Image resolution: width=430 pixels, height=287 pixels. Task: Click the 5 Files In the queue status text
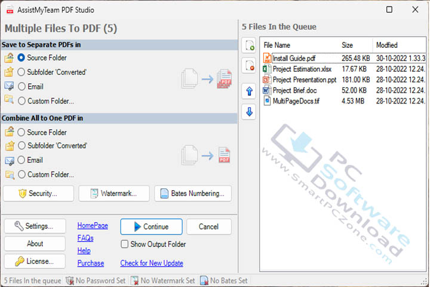click(32, 280)
